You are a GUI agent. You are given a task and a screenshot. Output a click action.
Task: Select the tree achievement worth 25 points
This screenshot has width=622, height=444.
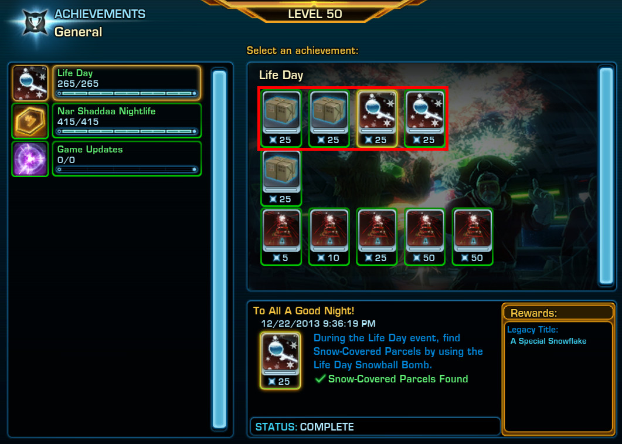377,237
